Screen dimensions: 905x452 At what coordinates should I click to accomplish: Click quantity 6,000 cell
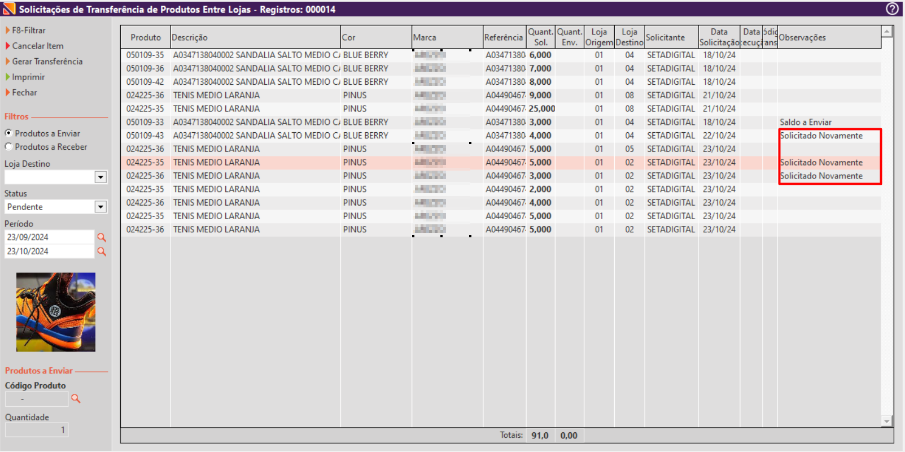coord(540,55)
